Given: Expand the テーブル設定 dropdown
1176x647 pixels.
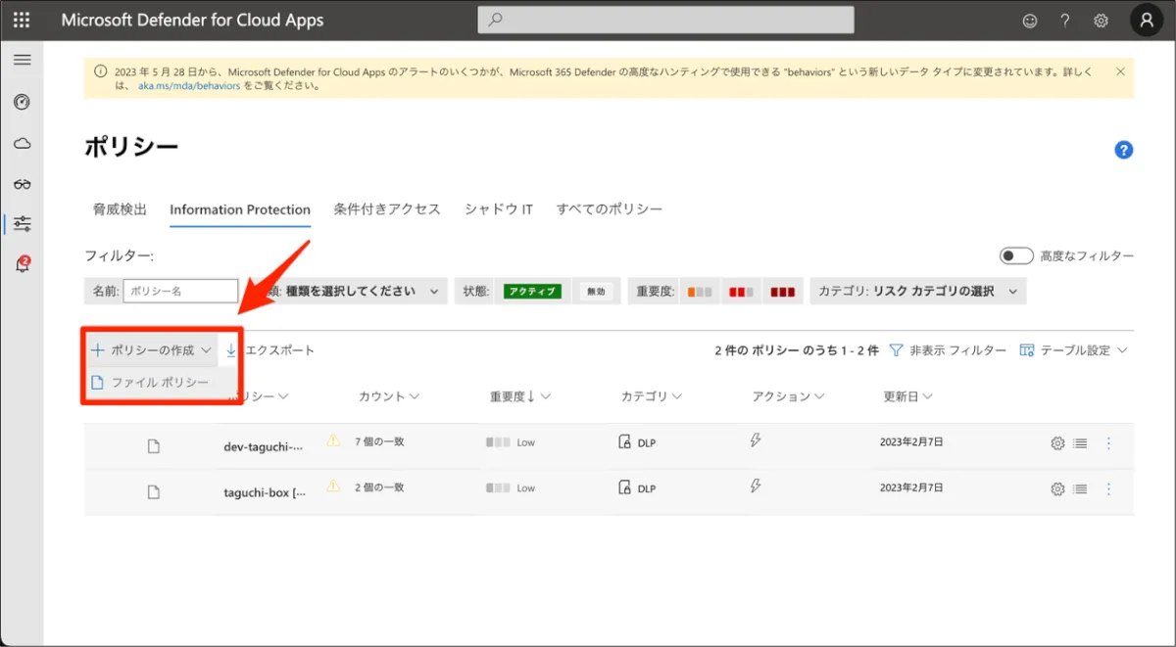Looking at the screenshot, I should click(1074, 350).
